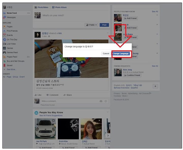183x150 pixels.
Task: Switch language to Bahasa Indonesia
Action: (x=121, y=88)
